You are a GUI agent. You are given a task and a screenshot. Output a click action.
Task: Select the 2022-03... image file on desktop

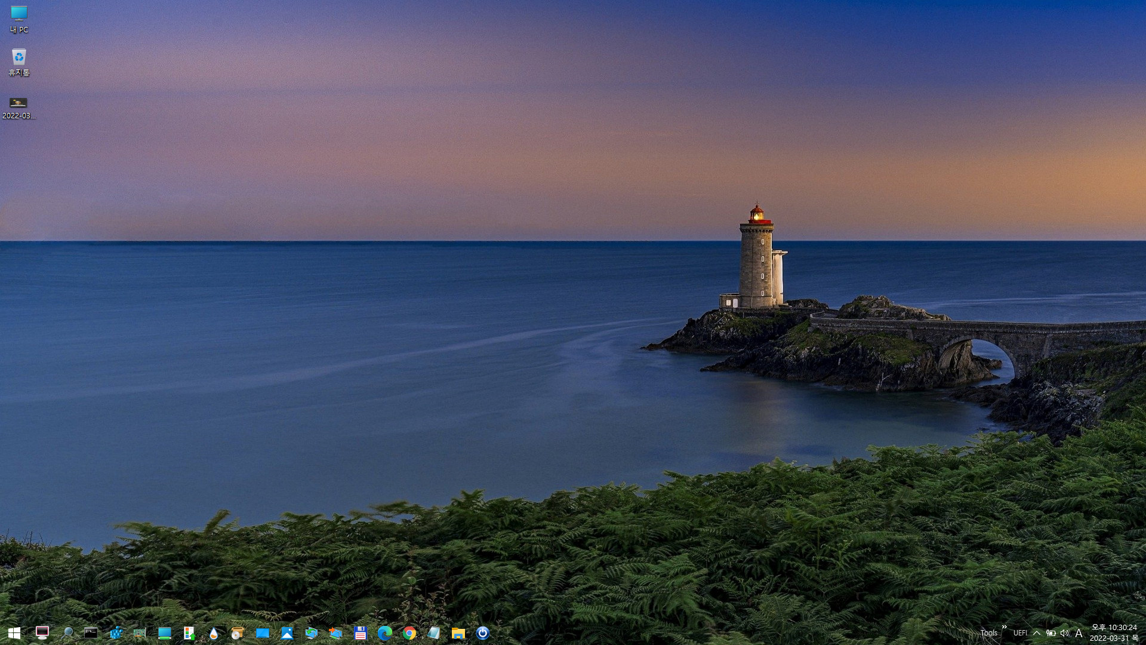click(19, 107)
